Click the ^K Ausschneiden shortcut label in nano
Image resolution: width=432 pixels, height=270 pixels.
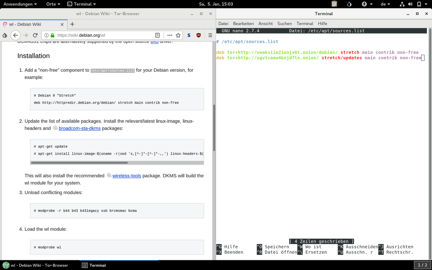[358, 247]
